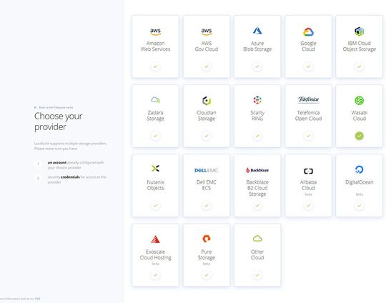This screenshot has height=303, width=386.
Task: Click the AWS Gov Cloud logo
Action: pyautogui.click(x=207, y=31)
